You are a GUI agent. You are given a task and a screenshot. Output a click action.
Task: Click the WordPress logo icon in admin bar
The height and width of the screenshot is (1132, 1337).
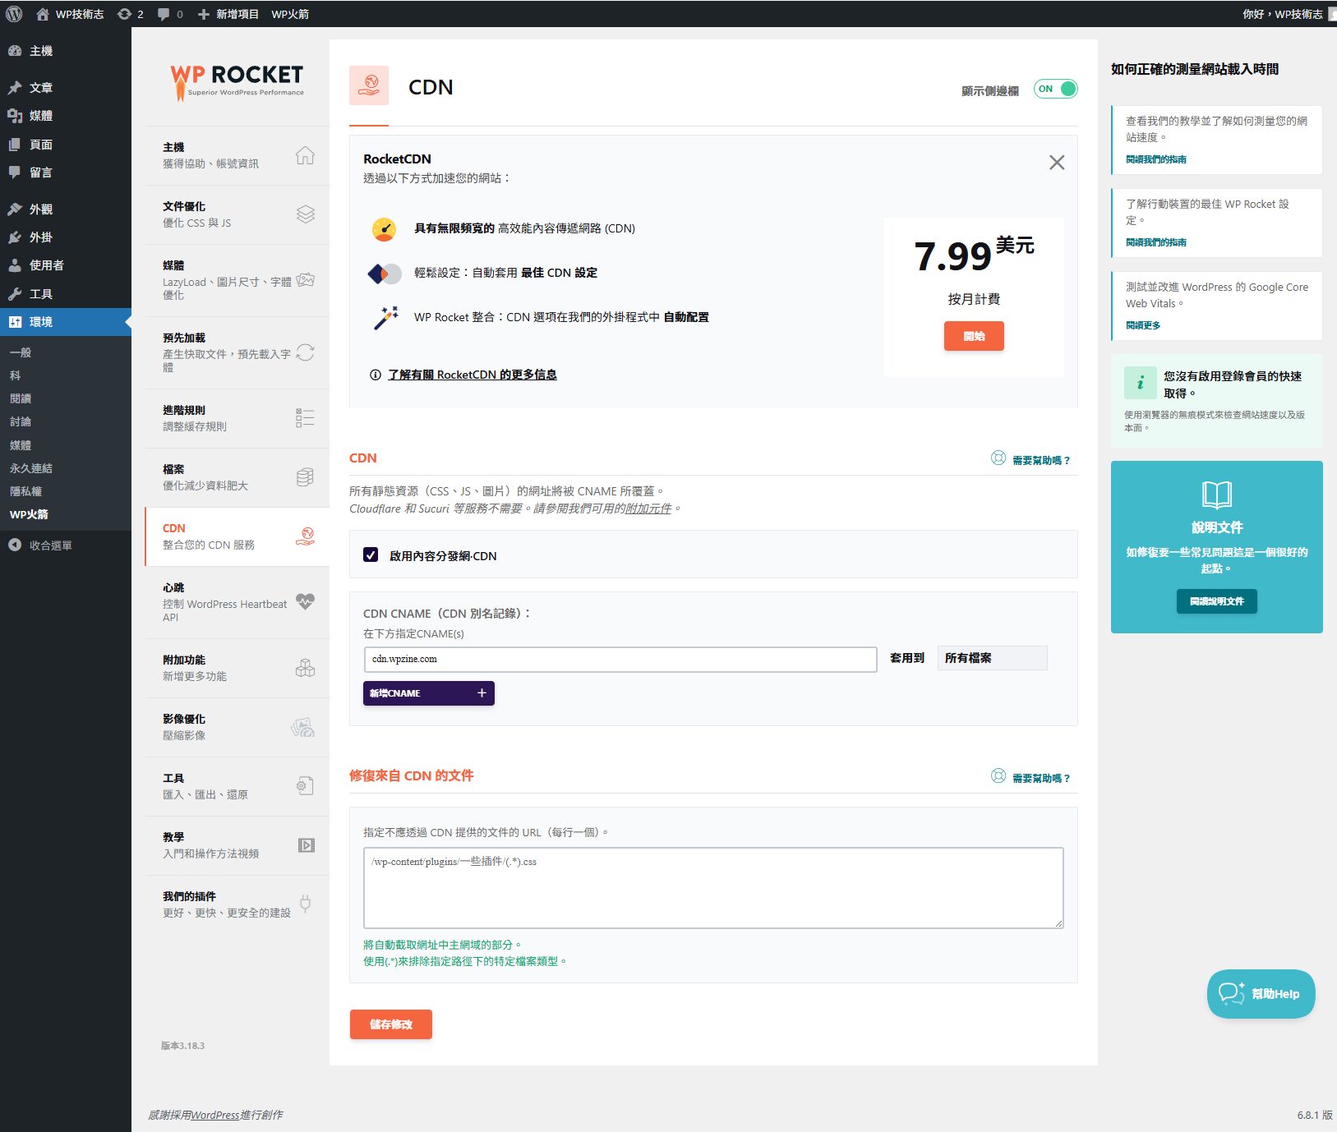pyautogui.click(x=14, y=14)
